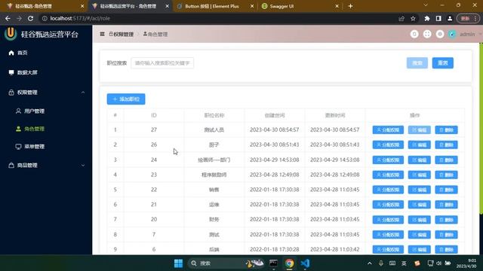Screen dimensions: 483x271
Task: Click the sidebar collapse hamburger icon
Action: coord(103,34)
